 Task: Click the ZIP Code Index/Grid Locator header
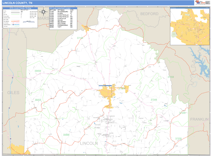coord(63,8)
